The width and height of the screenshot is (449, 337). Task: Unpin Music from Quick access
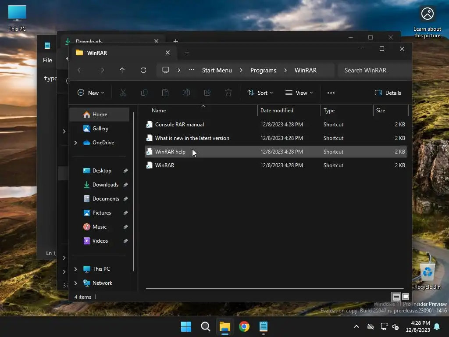pyautogui.click(x=126, y=227)
